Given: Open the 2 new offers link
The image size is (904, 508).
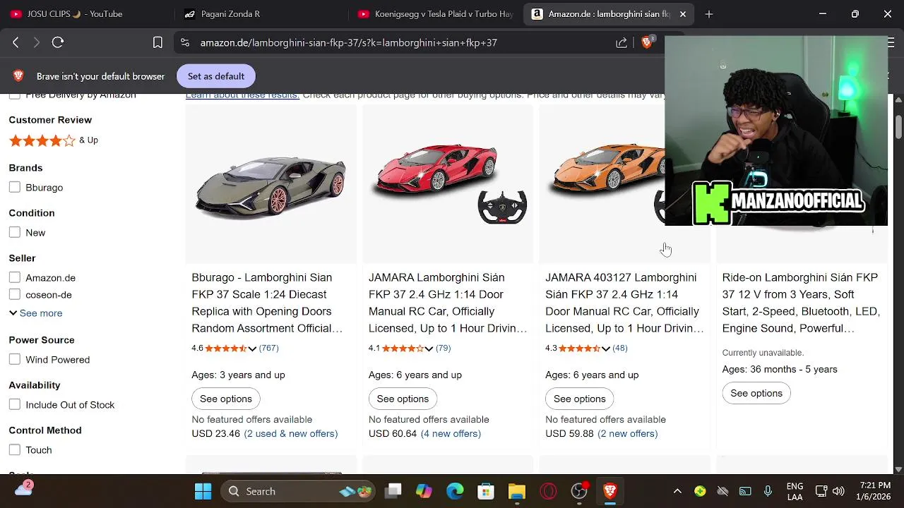Looking at the screenshot, I should pos(627,434).
